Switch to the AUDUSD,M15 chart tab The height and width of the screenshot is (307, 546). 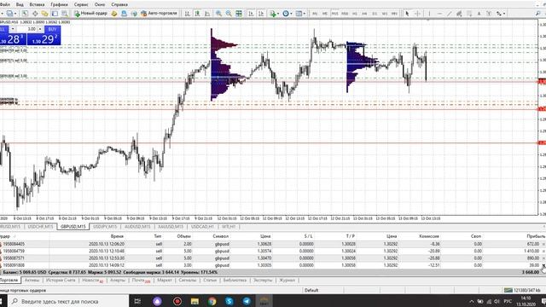(137, 227)
